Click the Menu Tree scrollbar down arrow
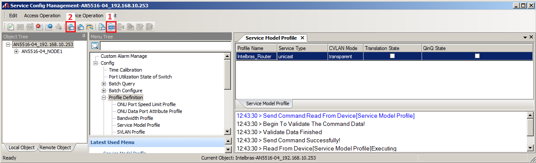This screenshot has width=536, height=163. click(x=228, y=132)
